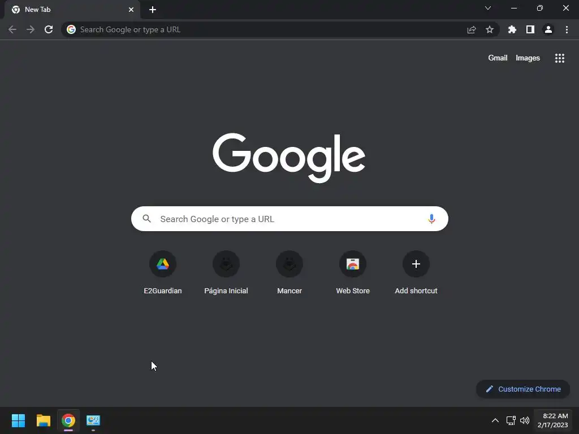
Task: Close the New Tab tab
Action: tap(131, 10)
